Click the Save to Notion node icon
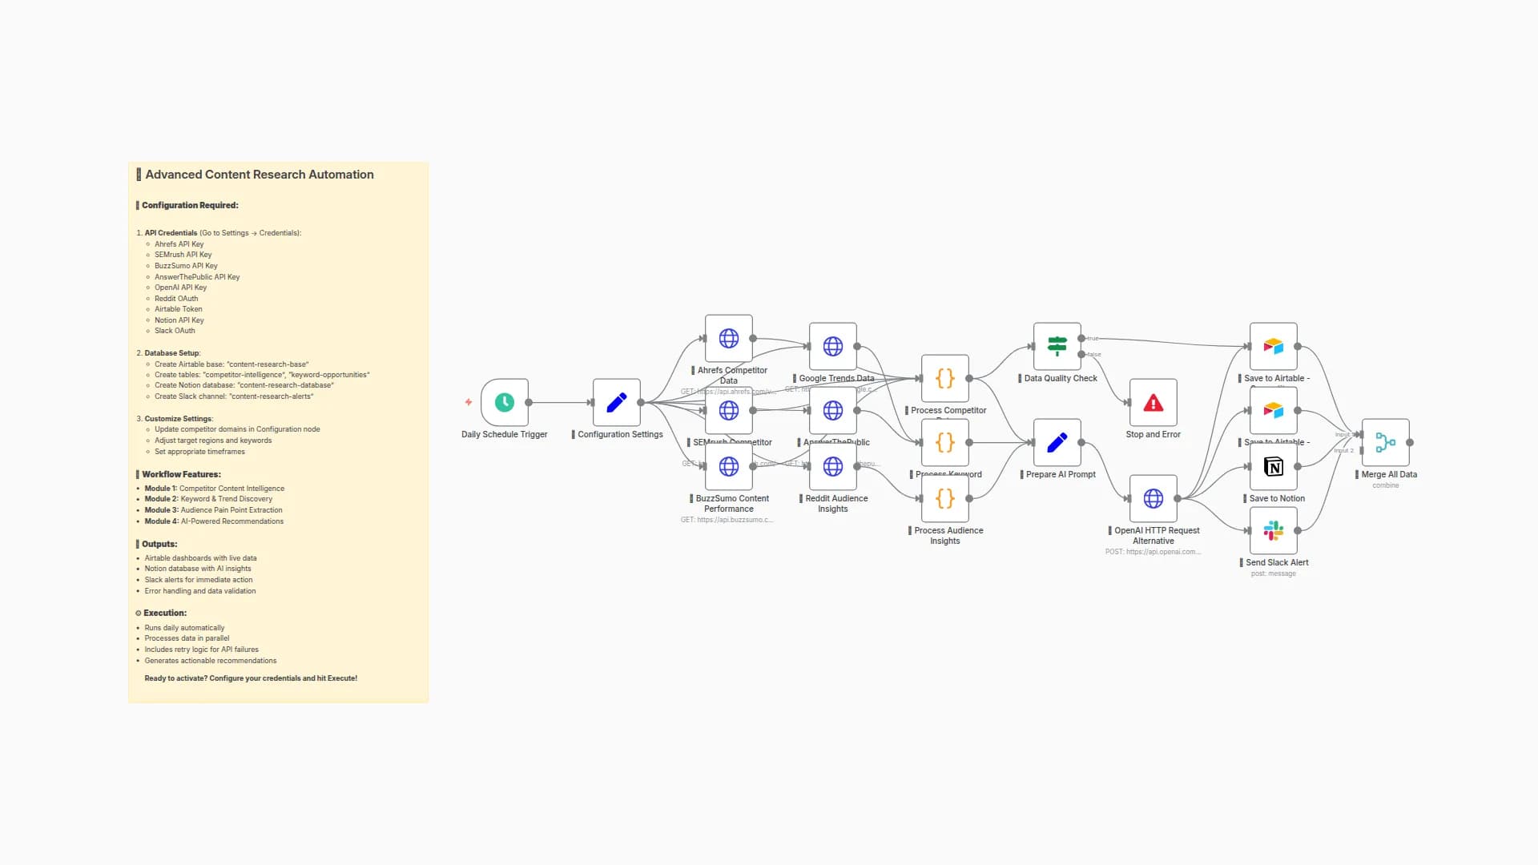 pos(1273,465)
